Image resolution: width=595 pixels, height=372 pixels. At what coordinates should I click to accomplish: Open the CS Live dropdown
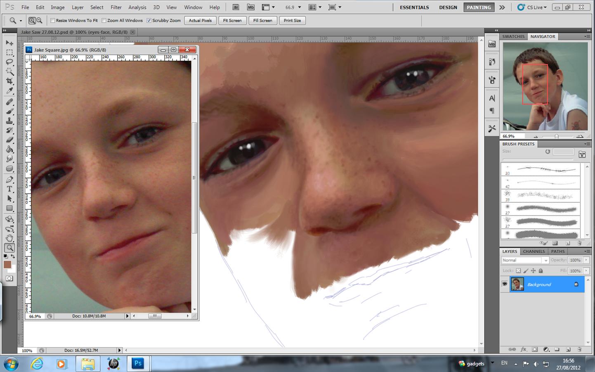click(532, 7)
